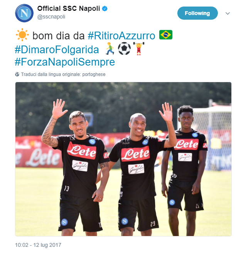Expand the tweet options chevron
The image size is (246, 253).
click(x=227, y=13)
